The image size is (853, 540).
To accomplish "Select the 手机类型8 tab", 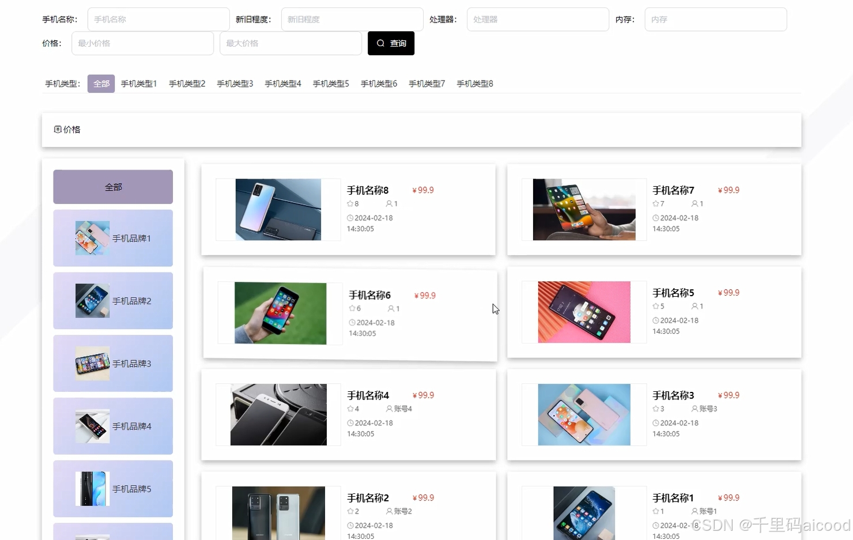I will coord(475,84).
